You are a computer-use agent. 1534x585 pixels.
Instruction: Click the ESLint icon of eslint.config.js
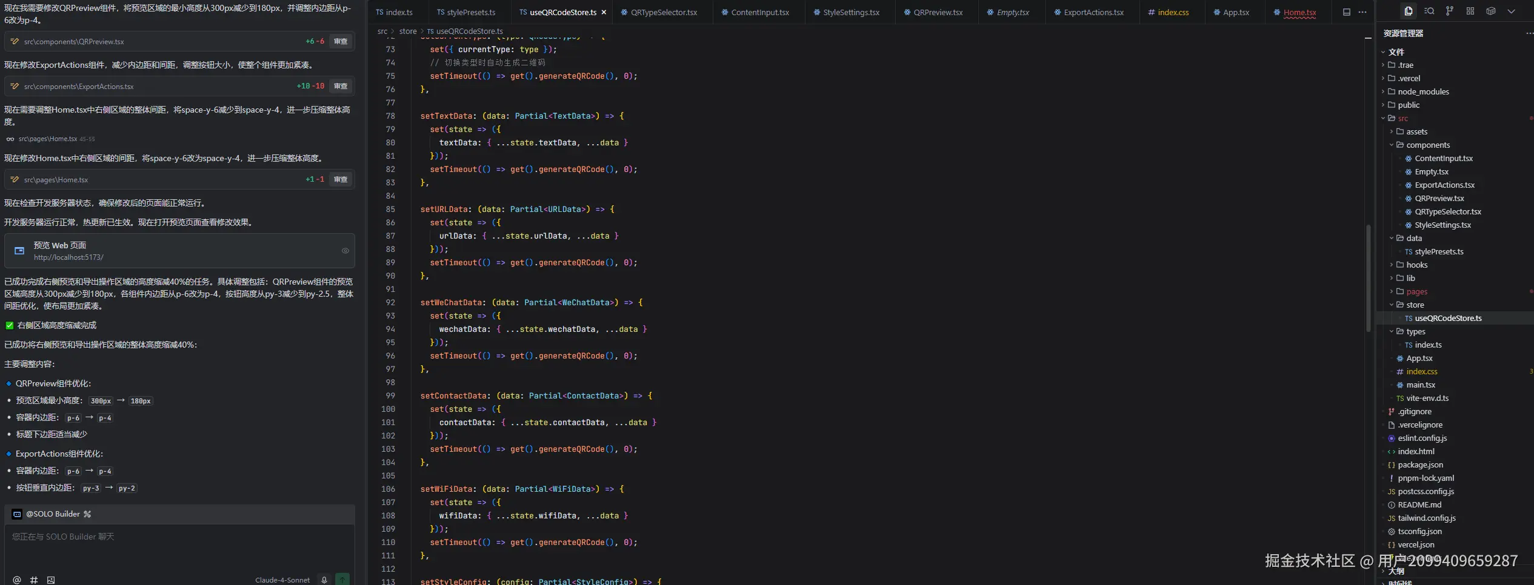(1392, 438)
